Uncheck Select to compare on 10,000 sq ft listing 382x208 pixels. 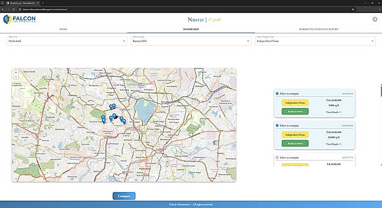click(x=277, y=125)
